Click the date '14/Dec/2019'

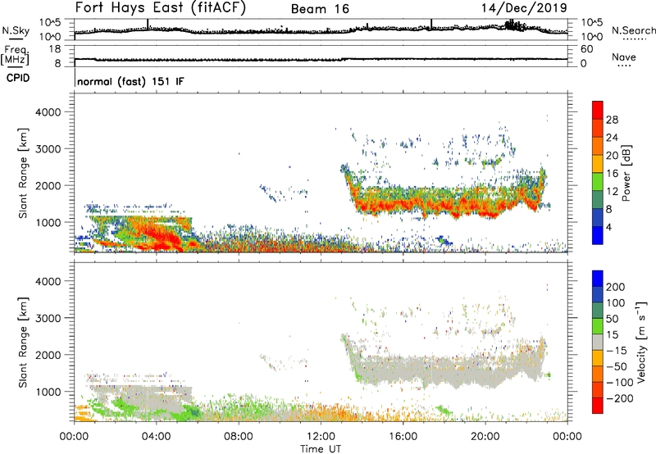pos(524,7)
